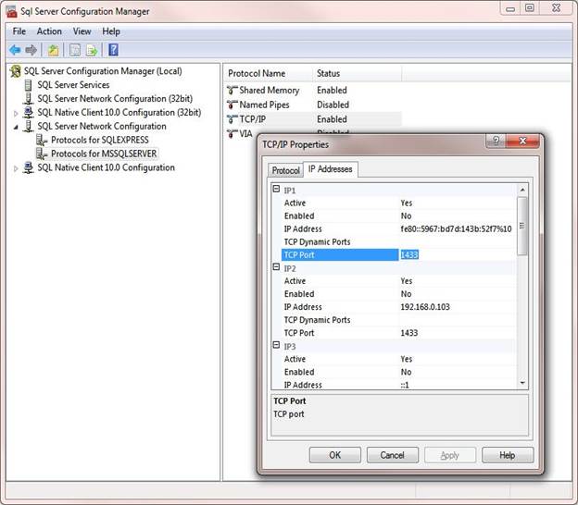Image resolution: width=578 pixels, height=505 pixels.
Task: Click the Apply button
Action: tap(450, 455)
